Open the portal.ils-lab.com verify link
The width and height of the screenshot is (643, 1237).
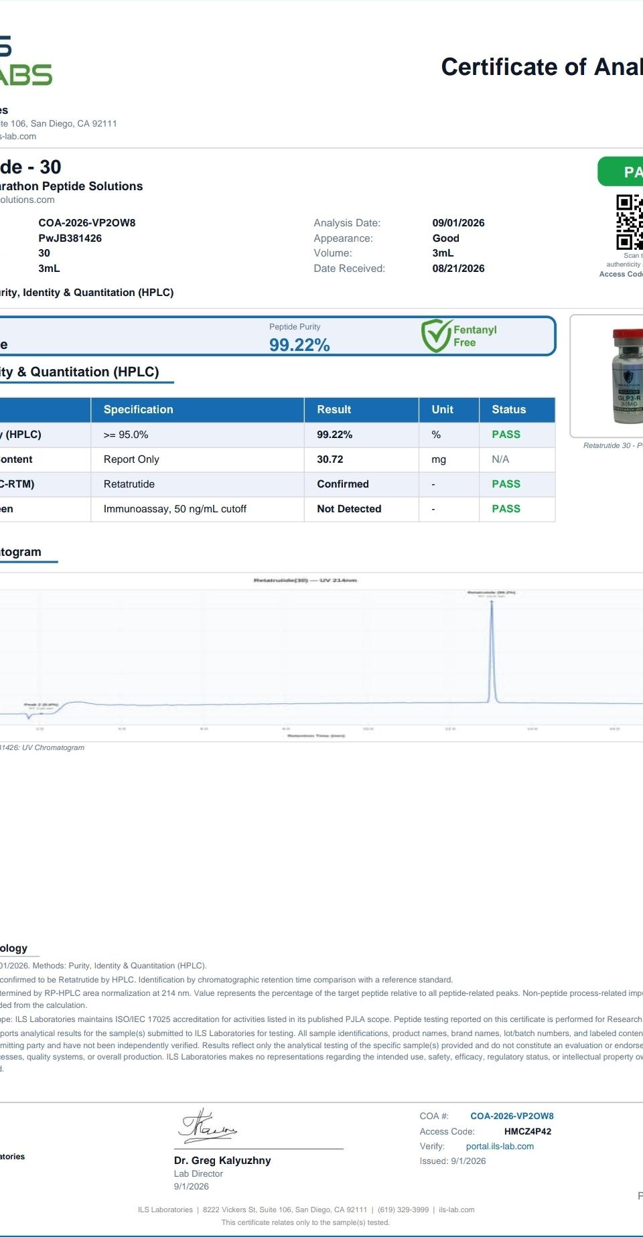500,1146
